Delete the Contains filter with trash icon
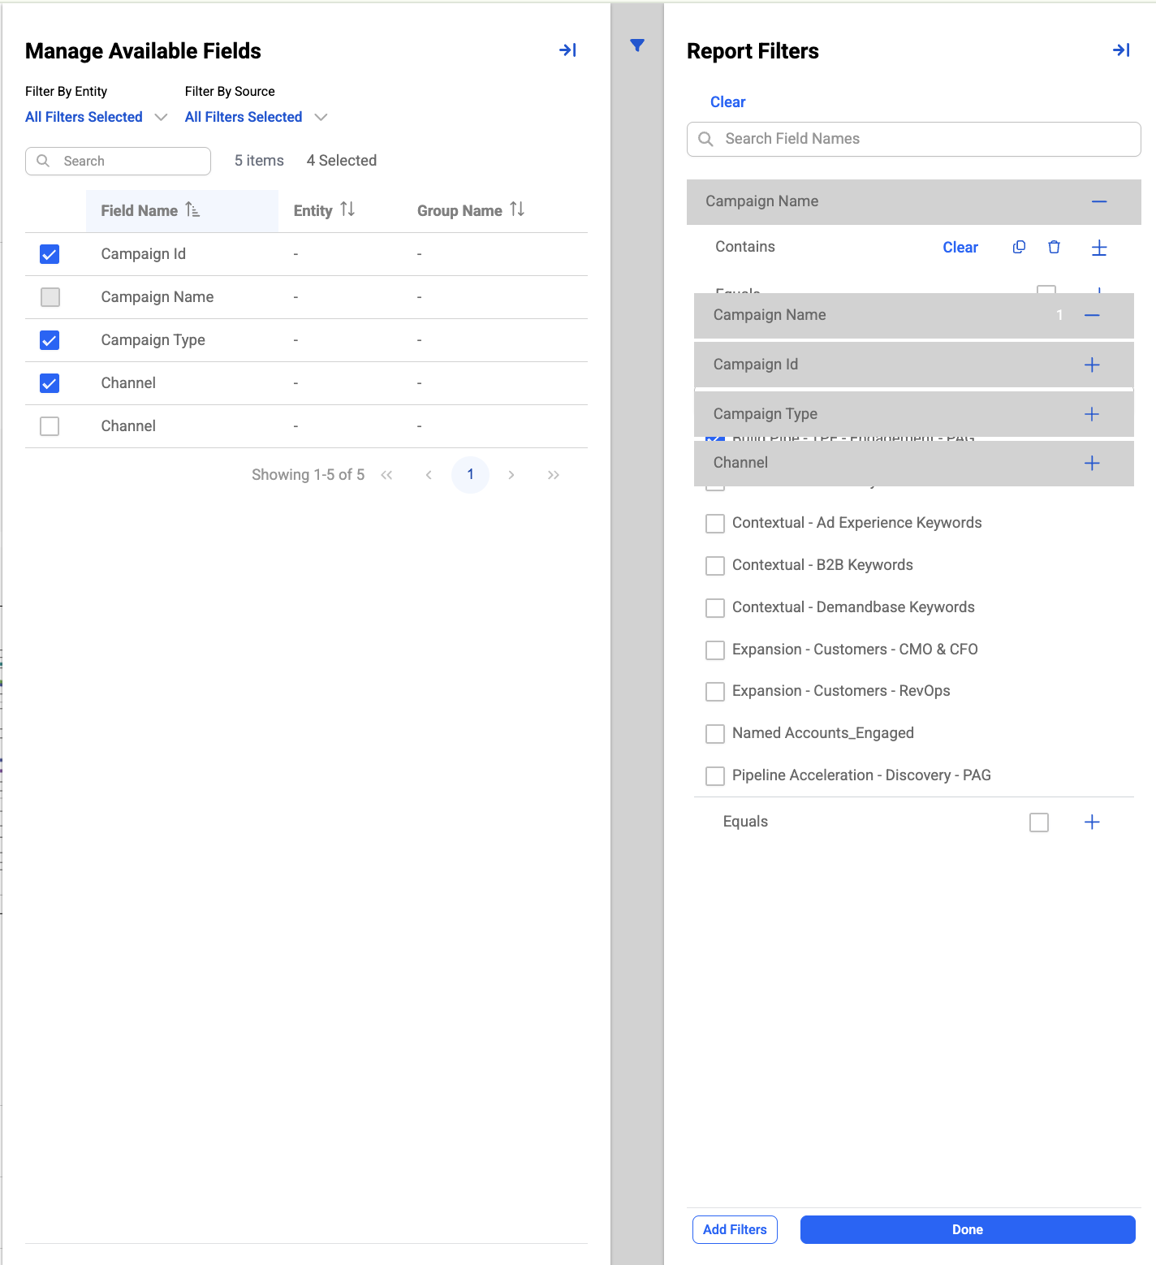Image resolution: width=1156 pixels, height=1265 pixels. 1054,247
